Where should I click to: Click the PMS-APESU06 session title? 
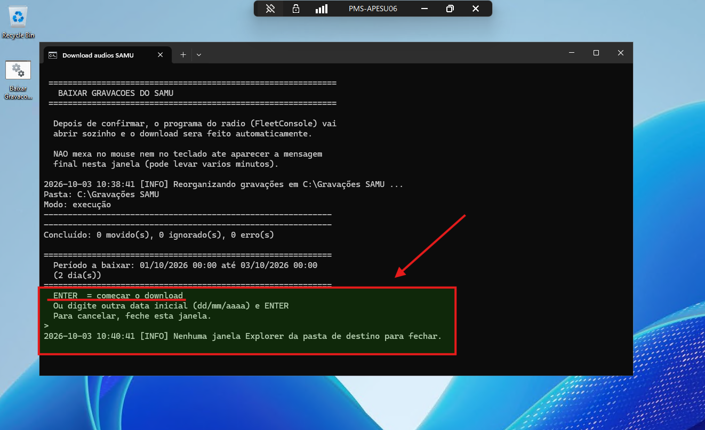[373, 9]
